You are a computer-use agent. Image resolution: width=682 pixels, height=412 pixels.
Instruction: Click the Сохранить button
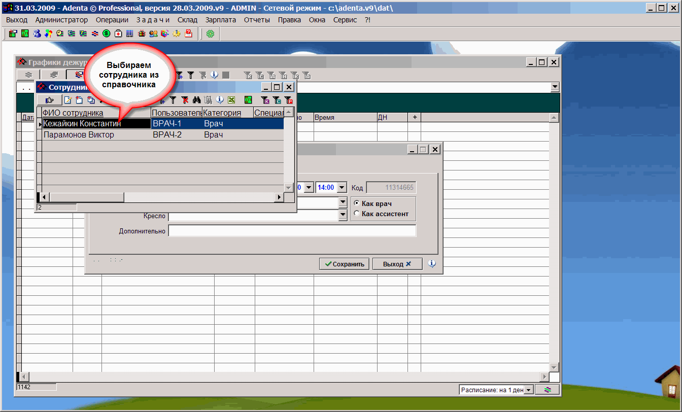pyautogui.click(x=345, y=264)
